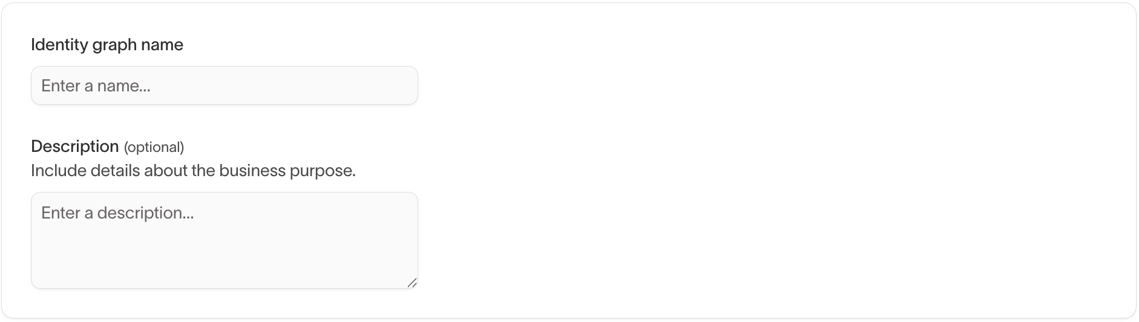Click the empty lower area of description textarea
The width and height of the screenshot is (1139, 322).
(x=224, y=266)
